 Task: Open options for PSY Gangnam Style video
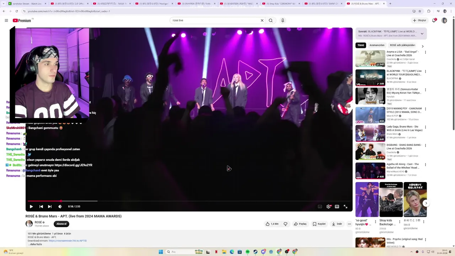tap(425, 109)
